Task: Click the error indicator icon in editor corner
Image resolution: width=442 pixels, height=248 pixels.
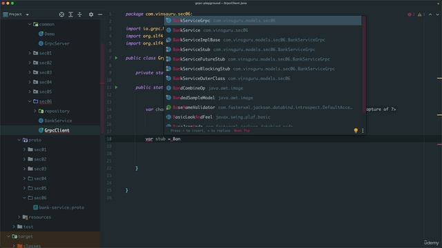Action: pyautogui.click(x=410, y=14)
